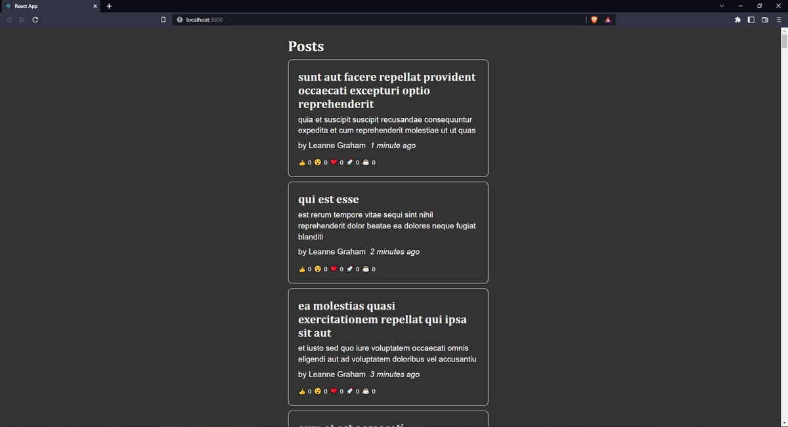
Task: Click the 'qui est esse' post title
Action: point(328,199)
